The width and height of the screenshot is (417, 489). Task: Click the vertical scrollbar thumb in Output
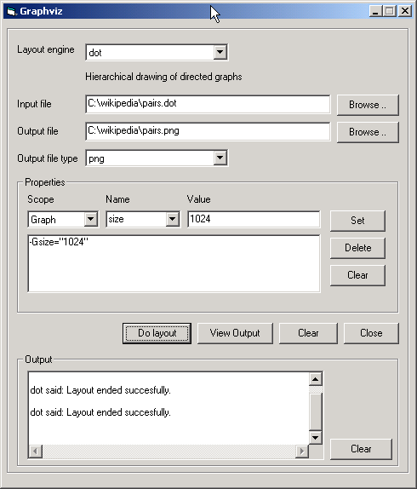pyautogui.click(x=315, y=411)
